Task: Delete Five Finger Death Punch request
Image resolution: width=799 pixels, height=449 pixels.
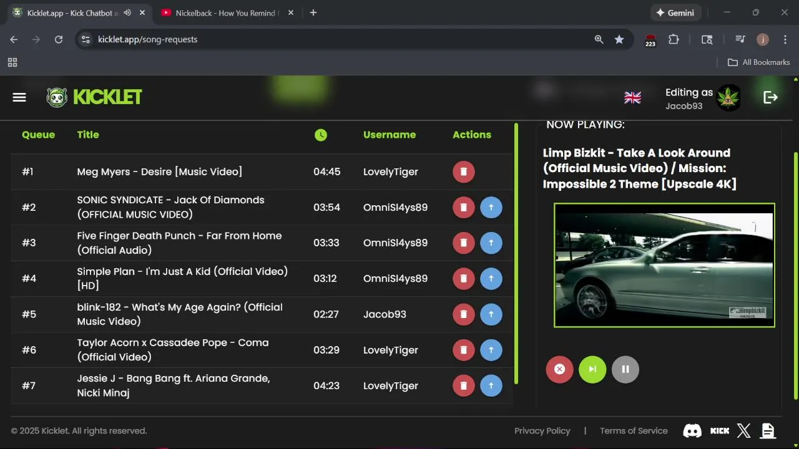Action: pyautogui.click(x=463, y=243)
